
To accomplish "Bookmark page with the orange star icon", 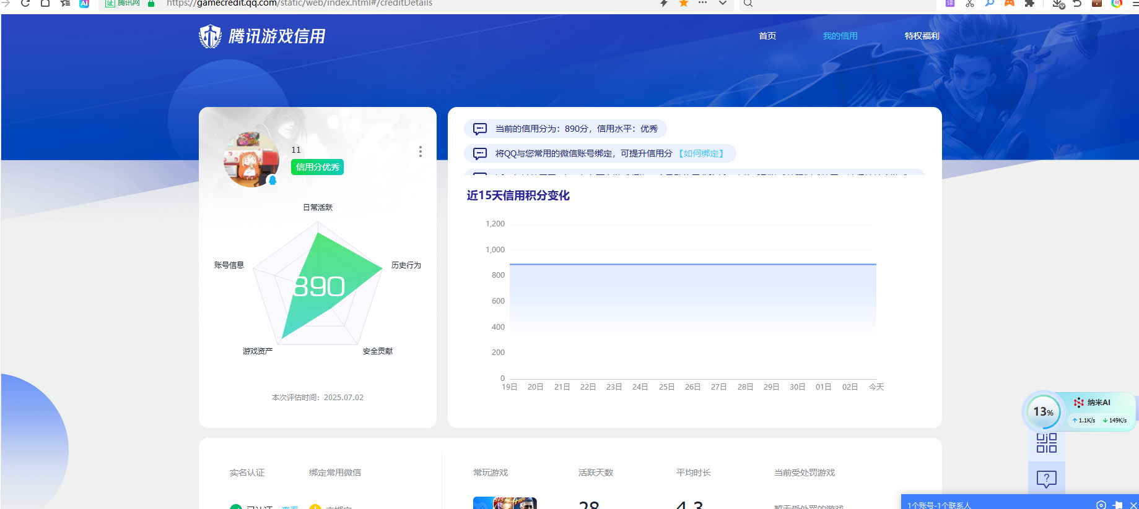I will [684, 3].
